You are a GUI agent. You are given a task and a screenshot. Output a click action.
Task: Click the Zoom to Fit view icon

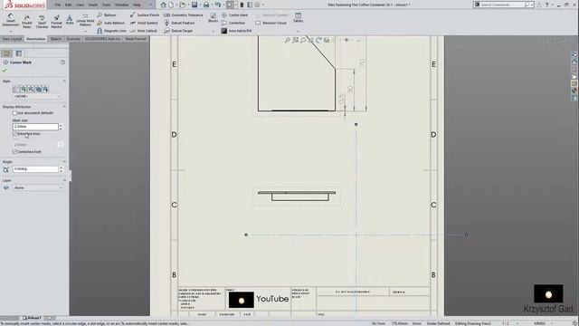(288, 40)
